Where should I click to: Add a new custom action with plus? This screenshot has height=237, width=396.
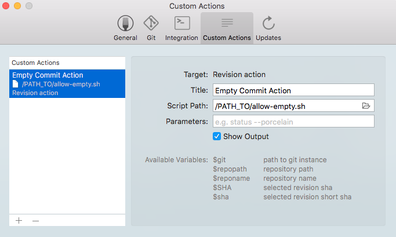[x=19, y=221]
